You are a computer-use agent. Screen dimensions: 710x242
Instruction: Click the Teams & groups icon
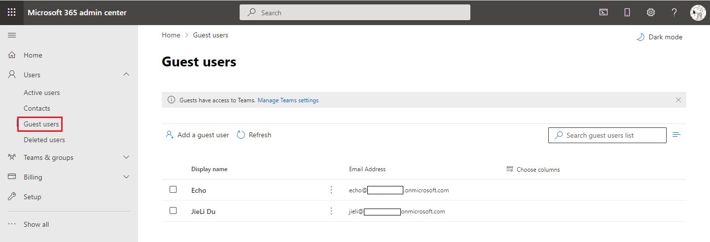tap(12, 157)
